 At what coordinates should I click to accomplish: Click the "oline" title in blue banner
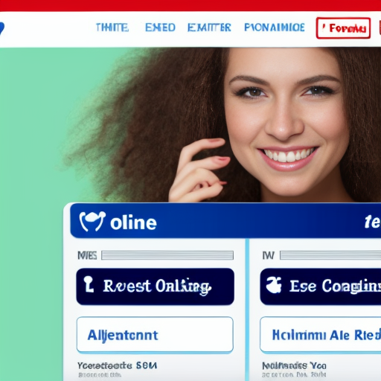pos(133,222)
